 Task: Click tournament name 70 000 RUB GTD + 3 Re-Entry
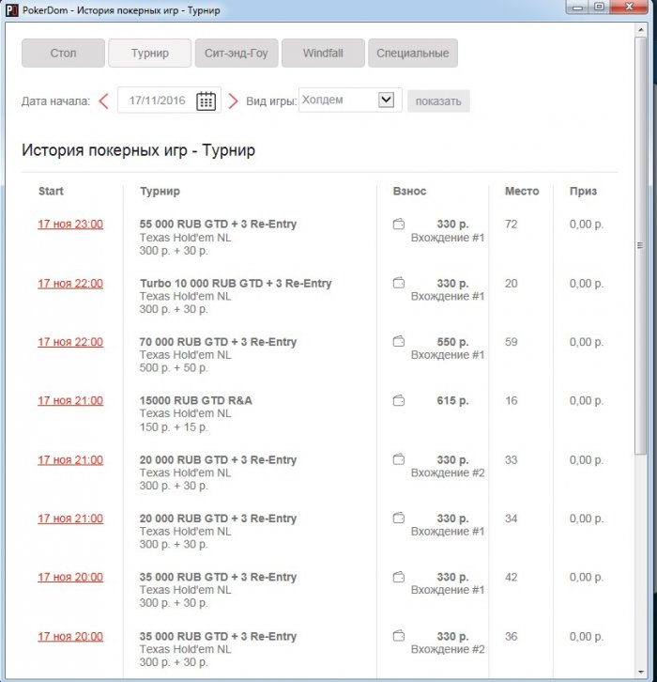click(x=218, y=342)
